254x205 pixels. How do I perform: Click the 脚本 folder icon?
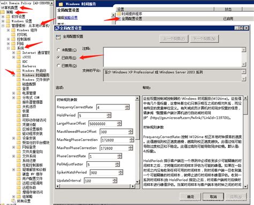click(x=19, y=116)
